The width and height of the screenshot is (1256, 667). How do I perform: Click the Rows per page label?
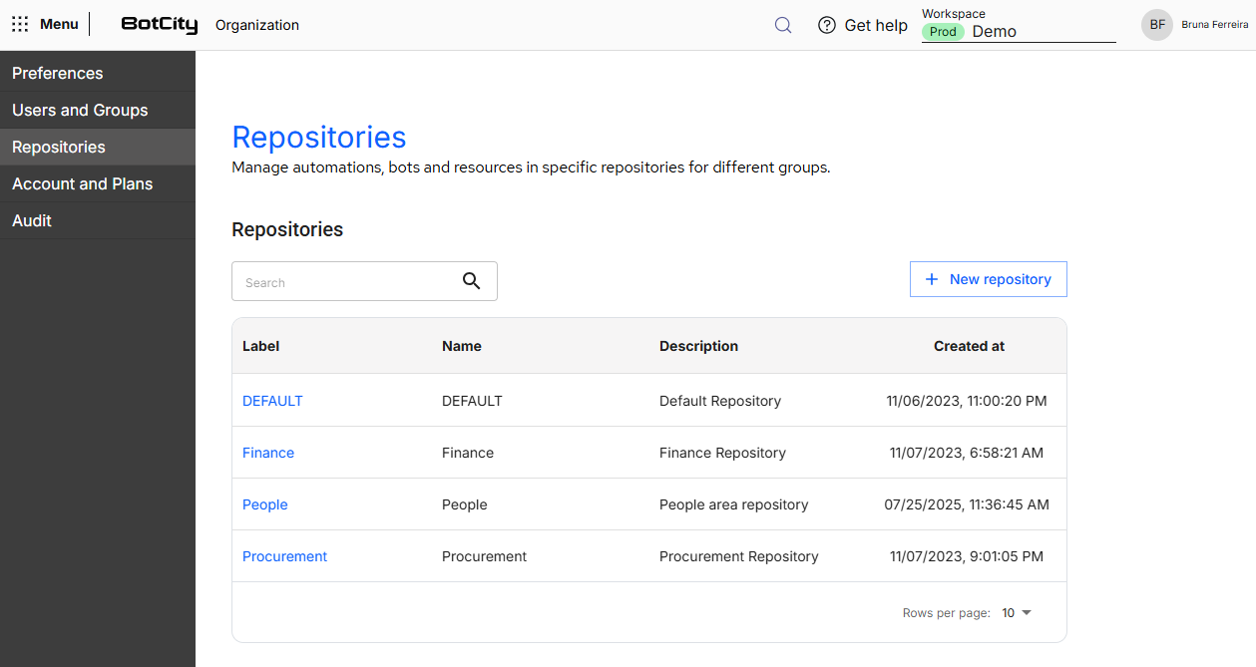tap(946, 613)
